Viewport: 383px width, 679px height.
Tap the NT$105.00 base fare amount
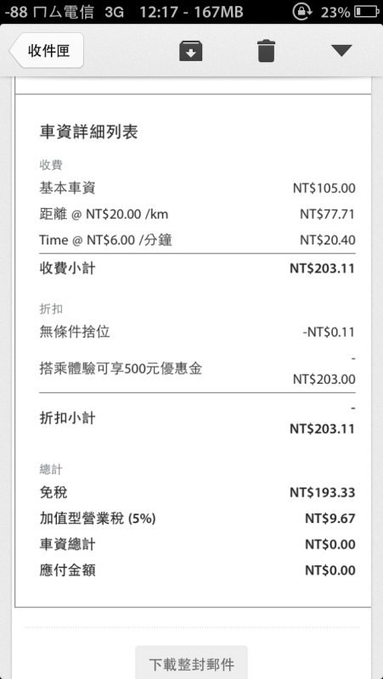coord(324,188)
